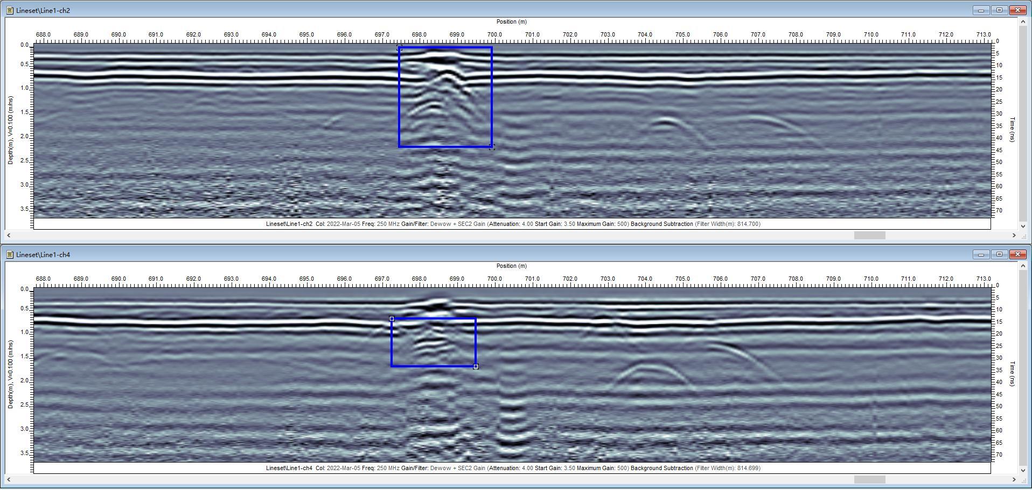Click 700.0 position tick in ch2 window
1032x490 pixels.
point(494,34)
